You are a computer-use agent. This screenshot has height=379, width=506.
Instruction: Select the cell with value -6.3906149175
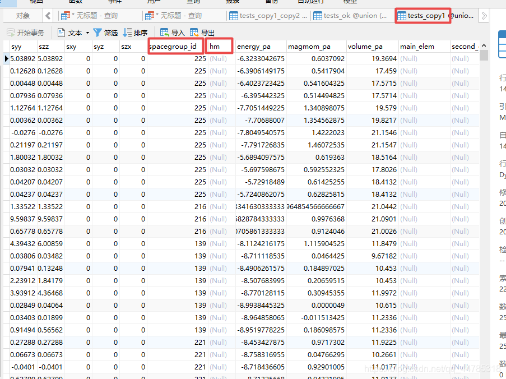(261, 71)
